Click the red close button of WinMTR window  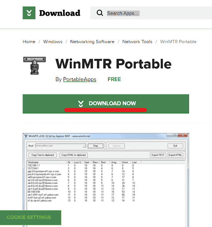tap(182, 135)
